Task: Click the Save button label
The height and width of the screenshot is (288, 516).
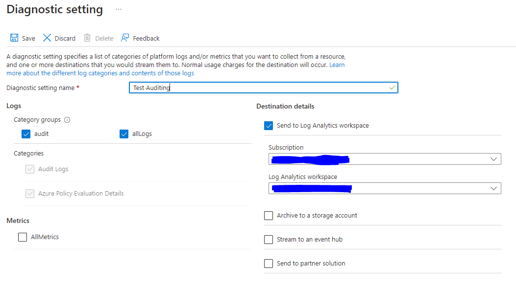Action: [x=28, y=39]
